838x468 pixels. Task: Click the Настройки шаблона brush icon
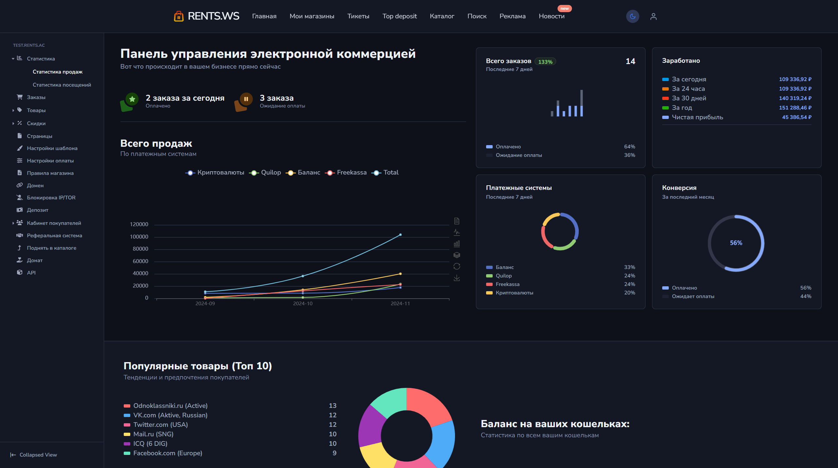tap(20, 148)
